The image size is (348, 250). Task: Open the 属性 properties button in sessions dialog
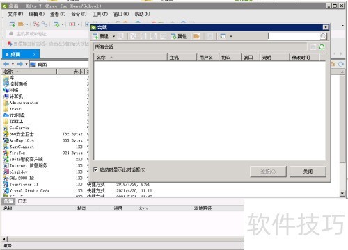tap(178, 36)
